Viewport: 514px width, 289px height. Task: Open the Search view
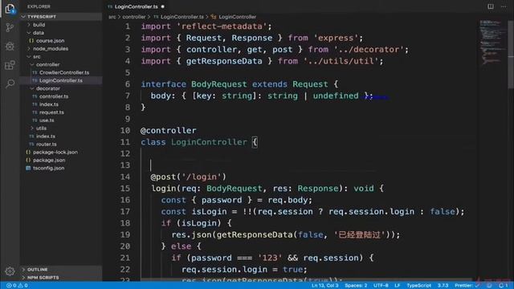coord(10,83)
